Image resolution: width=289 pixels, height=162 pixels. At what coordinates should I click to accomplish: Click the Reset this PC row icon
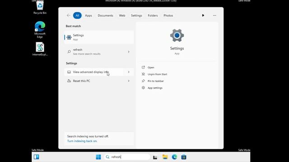69,81
